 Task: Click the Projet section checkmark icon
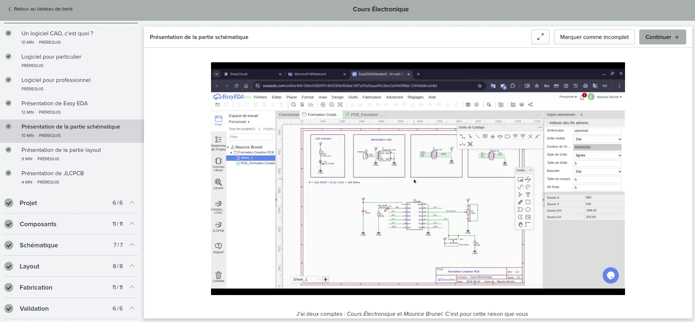pyautogui.click(x=9, y=203)
